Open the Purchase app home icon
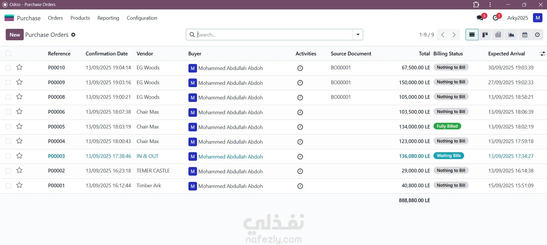This screenshot has height=245, width=547. 9,18
